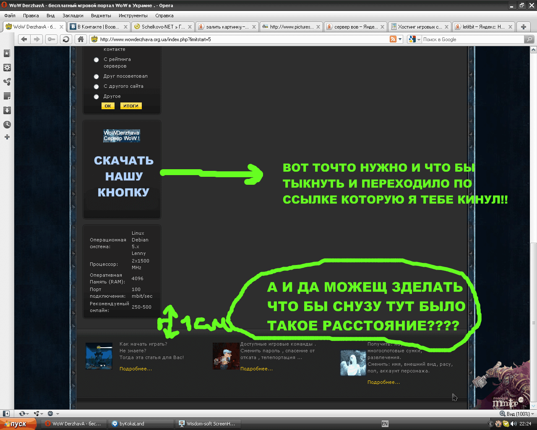This screenshot has height=430, width=537.
Task: Switch to the 'залить картинку' Yandex tab
Action: 227,26
